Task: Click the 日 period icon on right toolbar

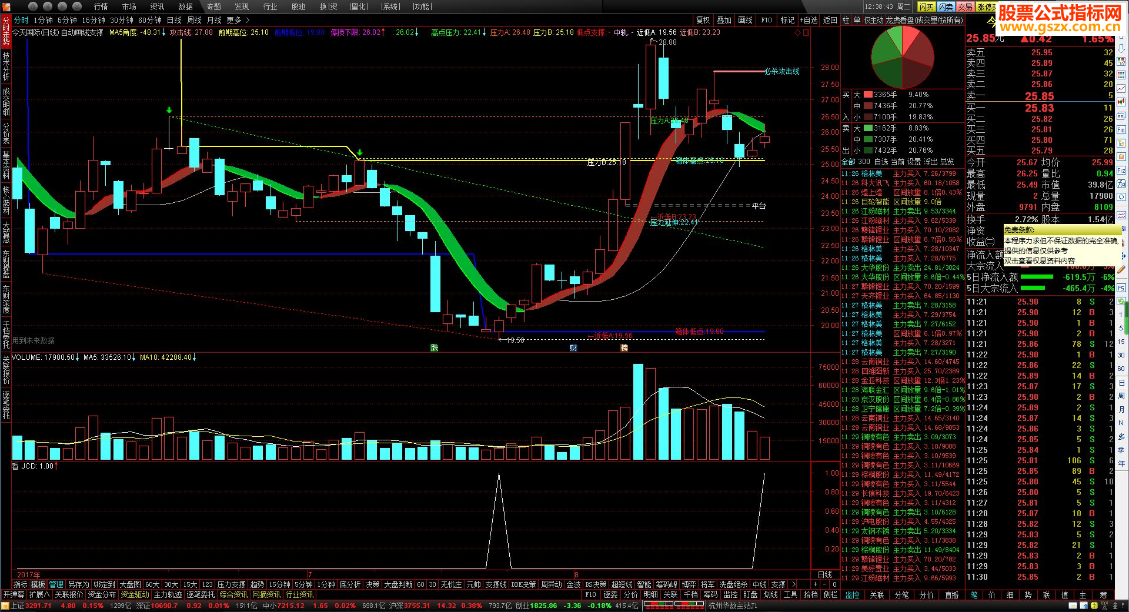Action: [x=1121, y=383]
